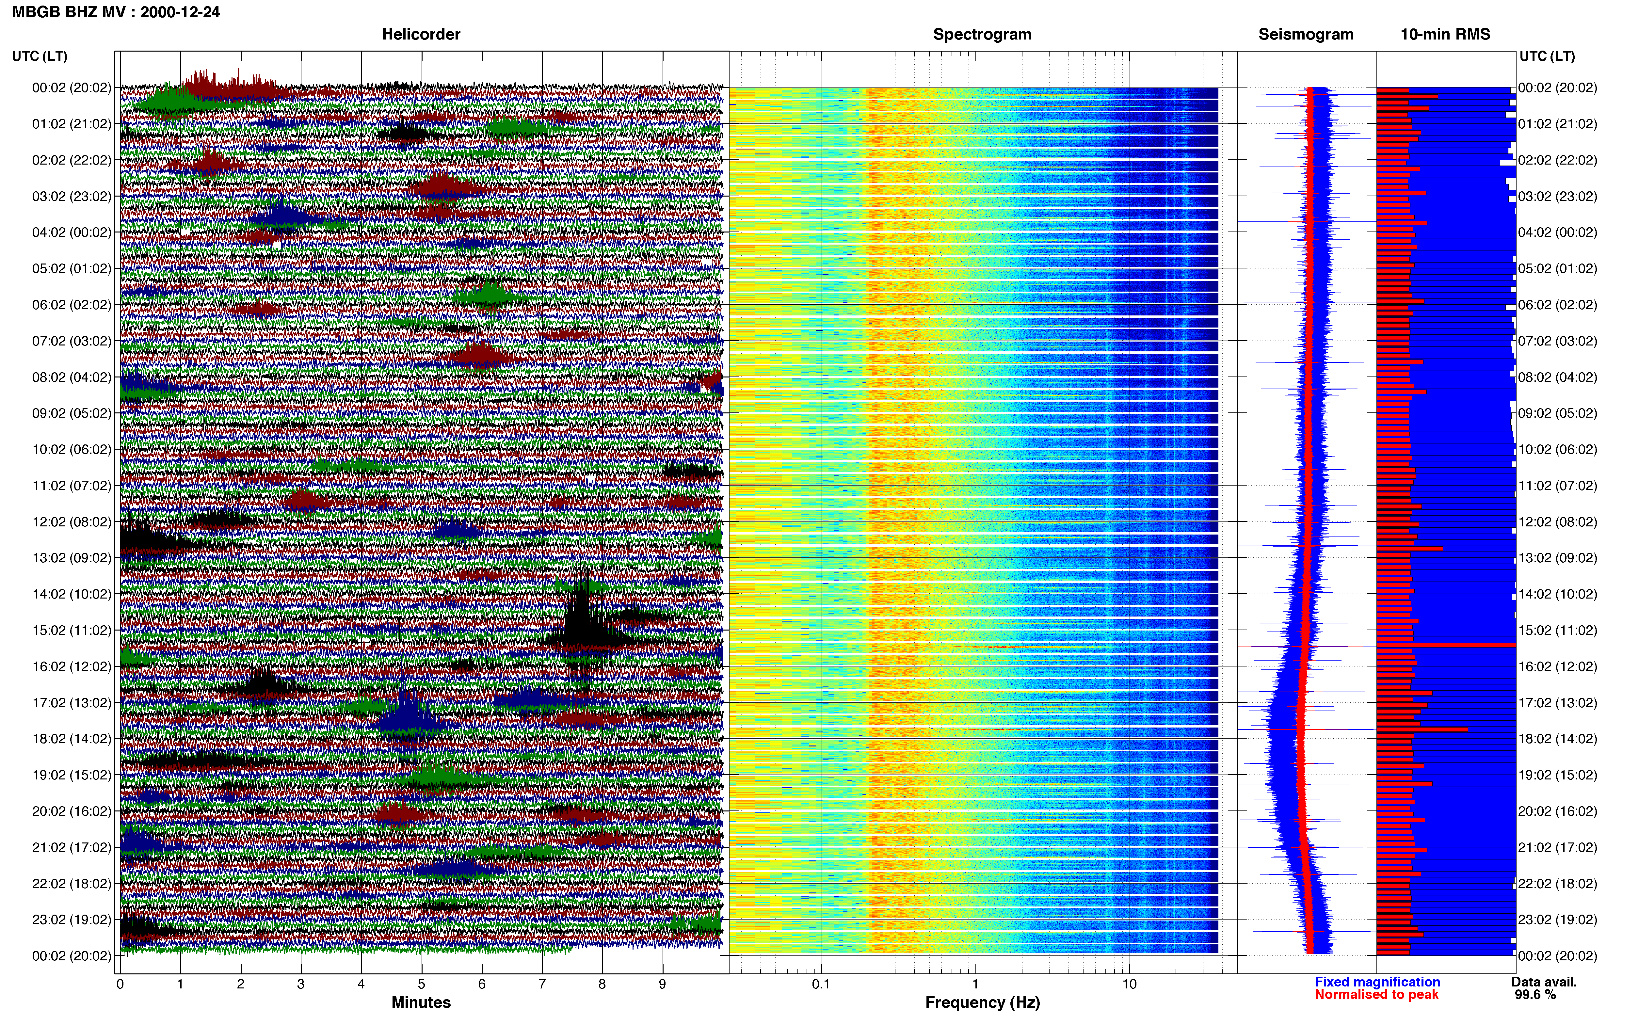Click '02:02 (22:02)' on the Helicorder time axis
This screenshot has width=1639, height=1025.
71,160
